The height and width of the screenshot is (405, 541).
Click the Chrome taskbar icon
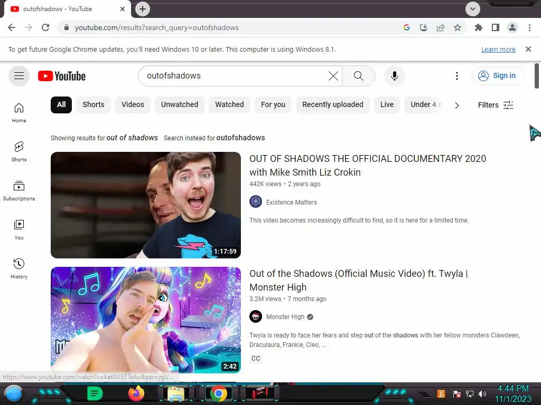click(218, 393)
